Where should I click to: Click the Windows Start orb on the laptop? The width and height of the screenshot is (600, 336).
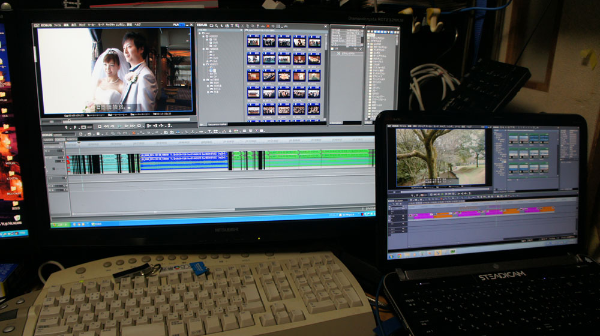(391, 257)
